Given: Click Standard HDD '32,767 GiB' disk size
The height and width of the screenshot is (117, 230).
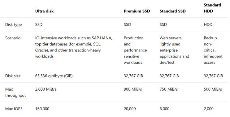Looking at the screenshot, I should coord(213,76).
